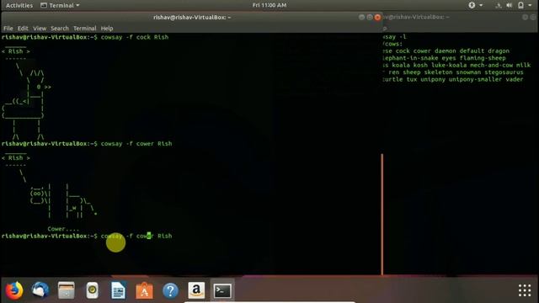Expand the system menu arrow
This screenshot has width=539, height=303.
click(530, 5)
